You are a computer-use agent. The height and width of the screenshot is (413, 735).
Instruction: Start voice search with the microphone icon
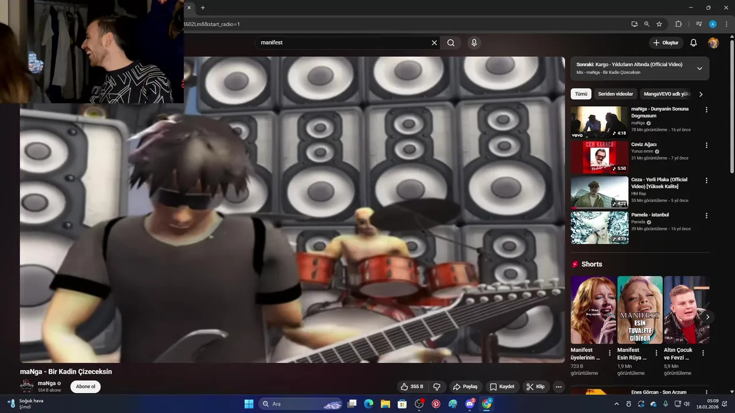[474, 42]
